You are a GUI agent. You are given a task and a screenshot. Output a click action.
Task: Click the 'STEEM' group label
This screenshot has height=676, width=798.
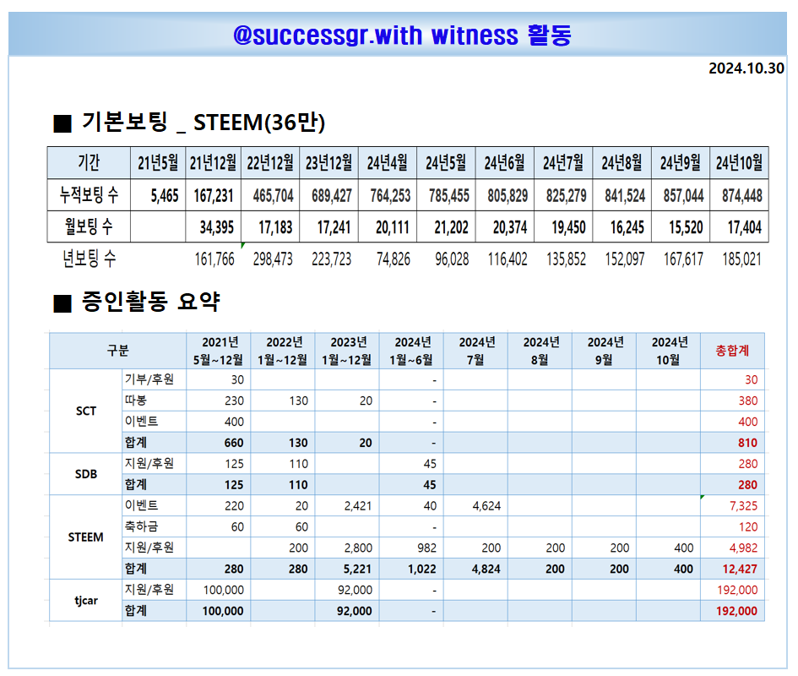click(86, 537)
